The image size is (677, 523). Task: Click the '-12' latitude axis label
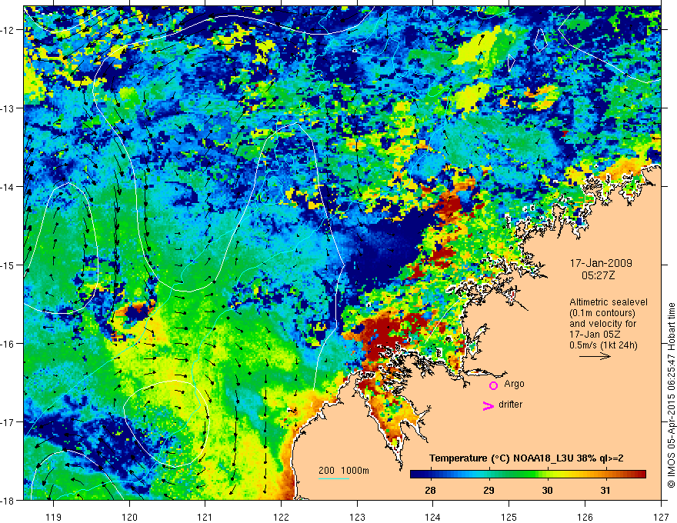(8, 30)
